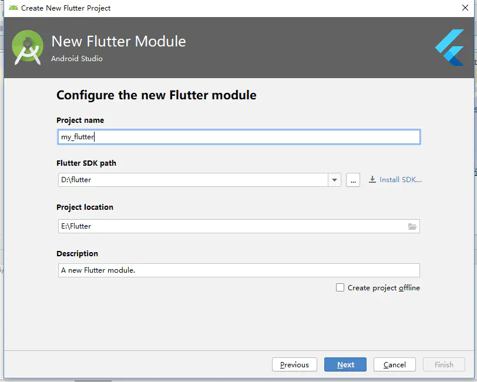The image size is (477, 382).
Task: Close the Create New Flutter Project window
Action: [x=465, y=8]
